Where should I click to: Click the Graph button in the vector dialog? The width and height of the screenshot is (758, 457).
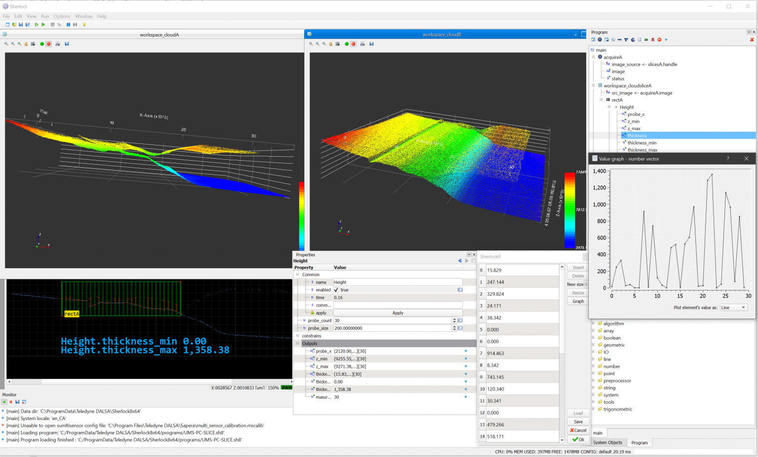pos(577,301)
